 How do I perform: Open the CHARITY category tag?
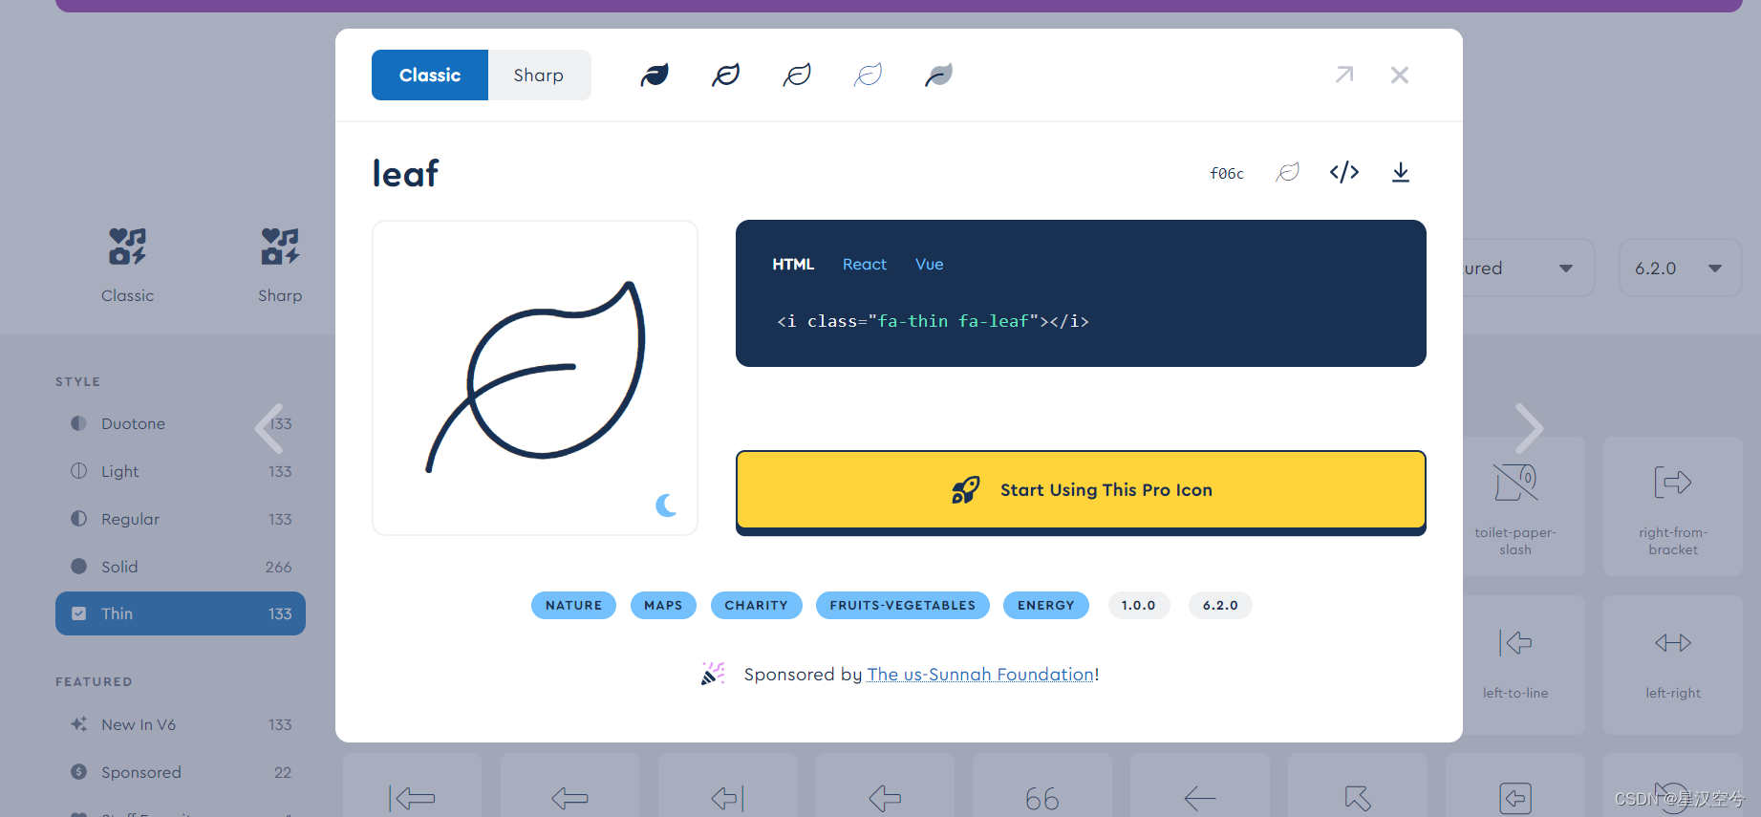coord(757,606)
